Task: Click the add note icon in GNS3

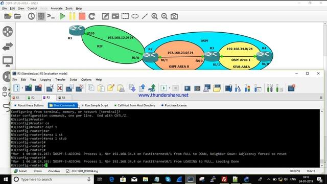Action: (105, 16)
